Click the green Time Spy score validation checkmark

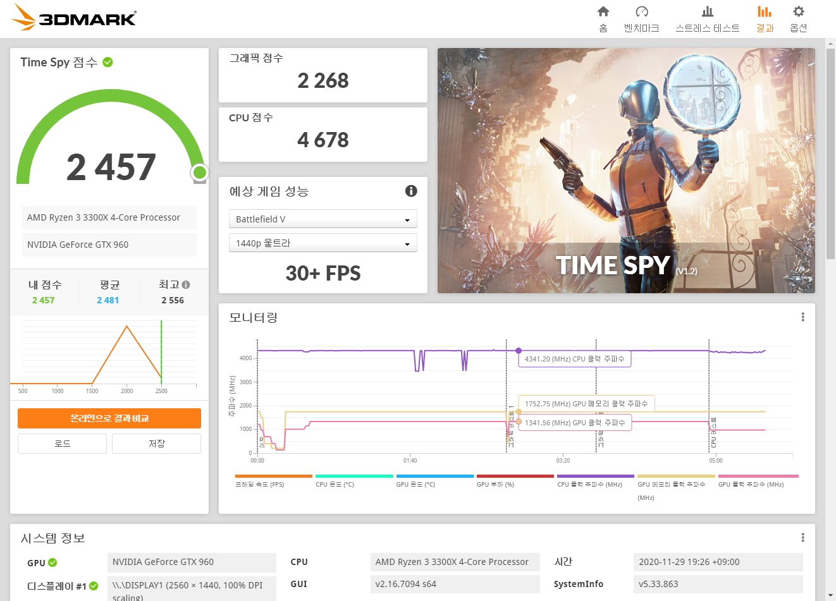[108, 62]
